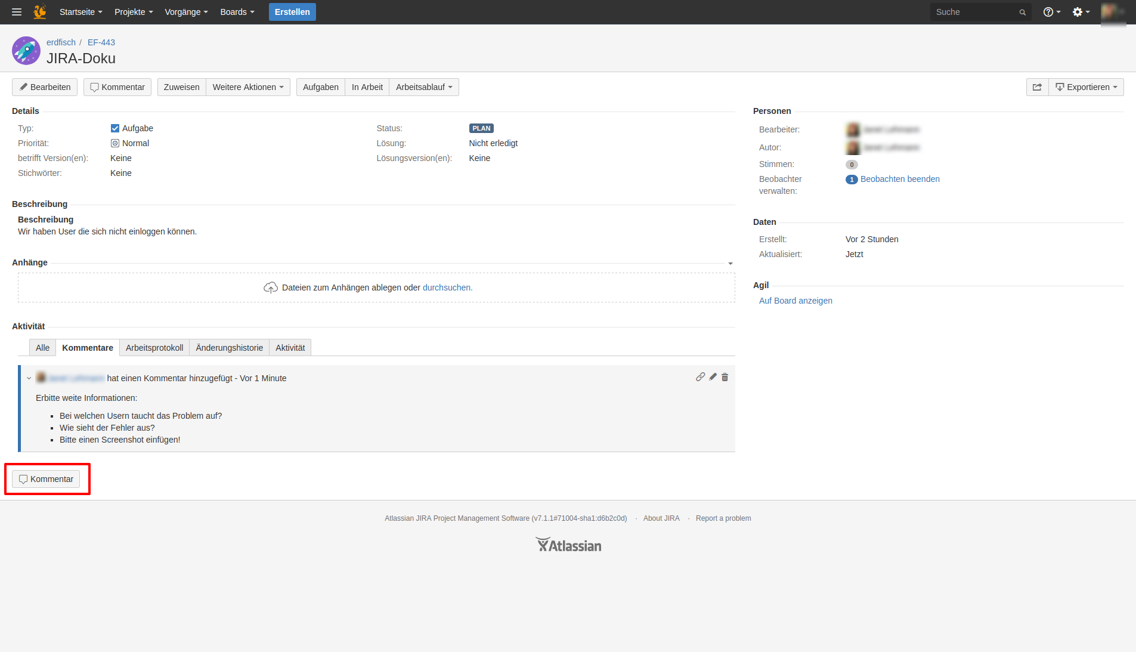Open the user profile avatar menu
This screenshot has height=652, width=1136.
click(1113, 12)
